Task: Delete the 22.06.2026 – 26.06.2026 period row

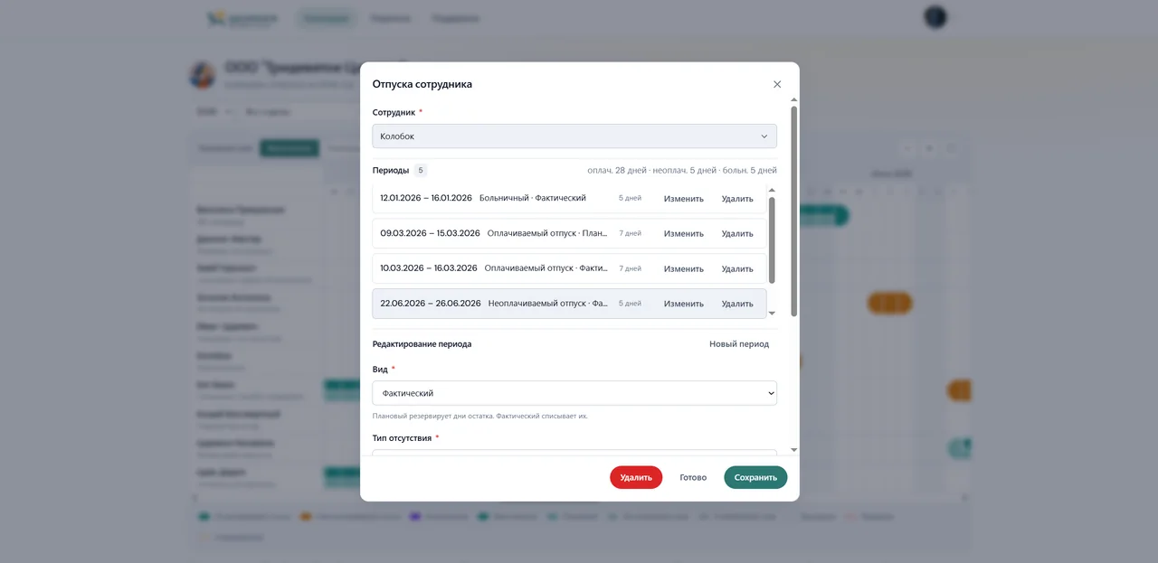Action: tap(737, 304)
